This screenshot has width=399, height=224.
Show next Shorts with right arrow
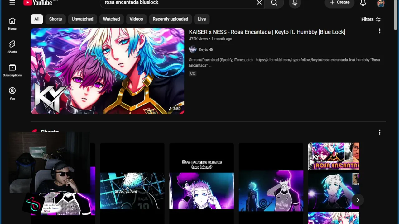(x=358, y=200)
